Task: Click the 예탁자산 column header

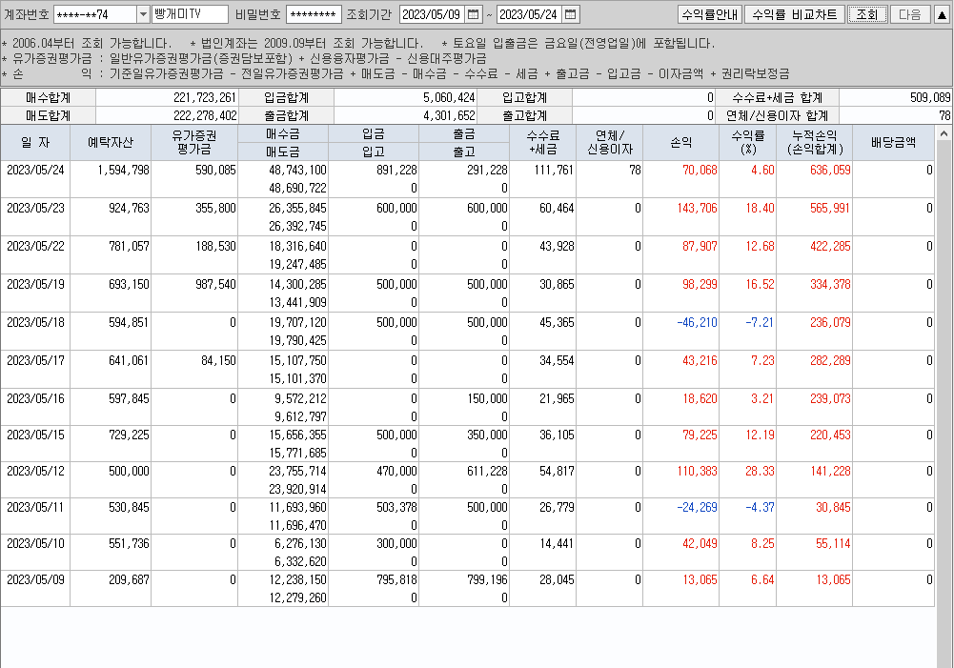Action: coord(111,143)
